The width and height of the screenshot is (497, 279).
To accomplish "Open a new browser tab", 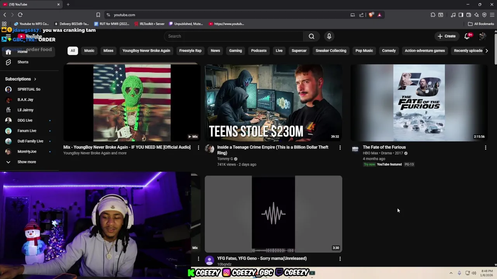I will point(68,4).
